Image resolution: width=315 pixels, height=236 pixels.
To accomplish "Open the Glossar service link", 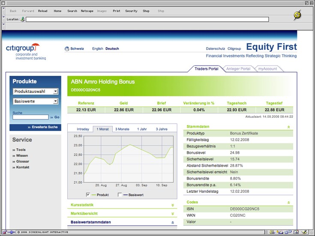I will (21, 161).
